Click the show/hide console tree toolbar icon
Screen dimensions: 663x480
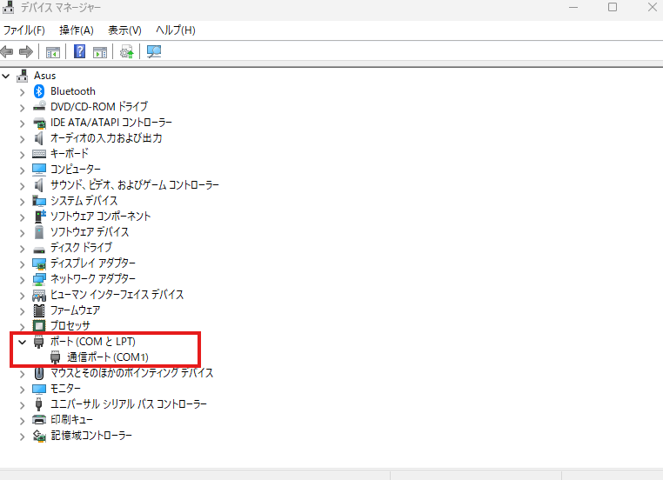pyautogui.click(x=53, y=51)
